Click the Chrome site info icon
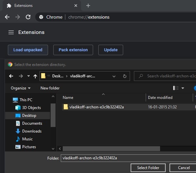This screenshot has height=173, width=196. 41,17
